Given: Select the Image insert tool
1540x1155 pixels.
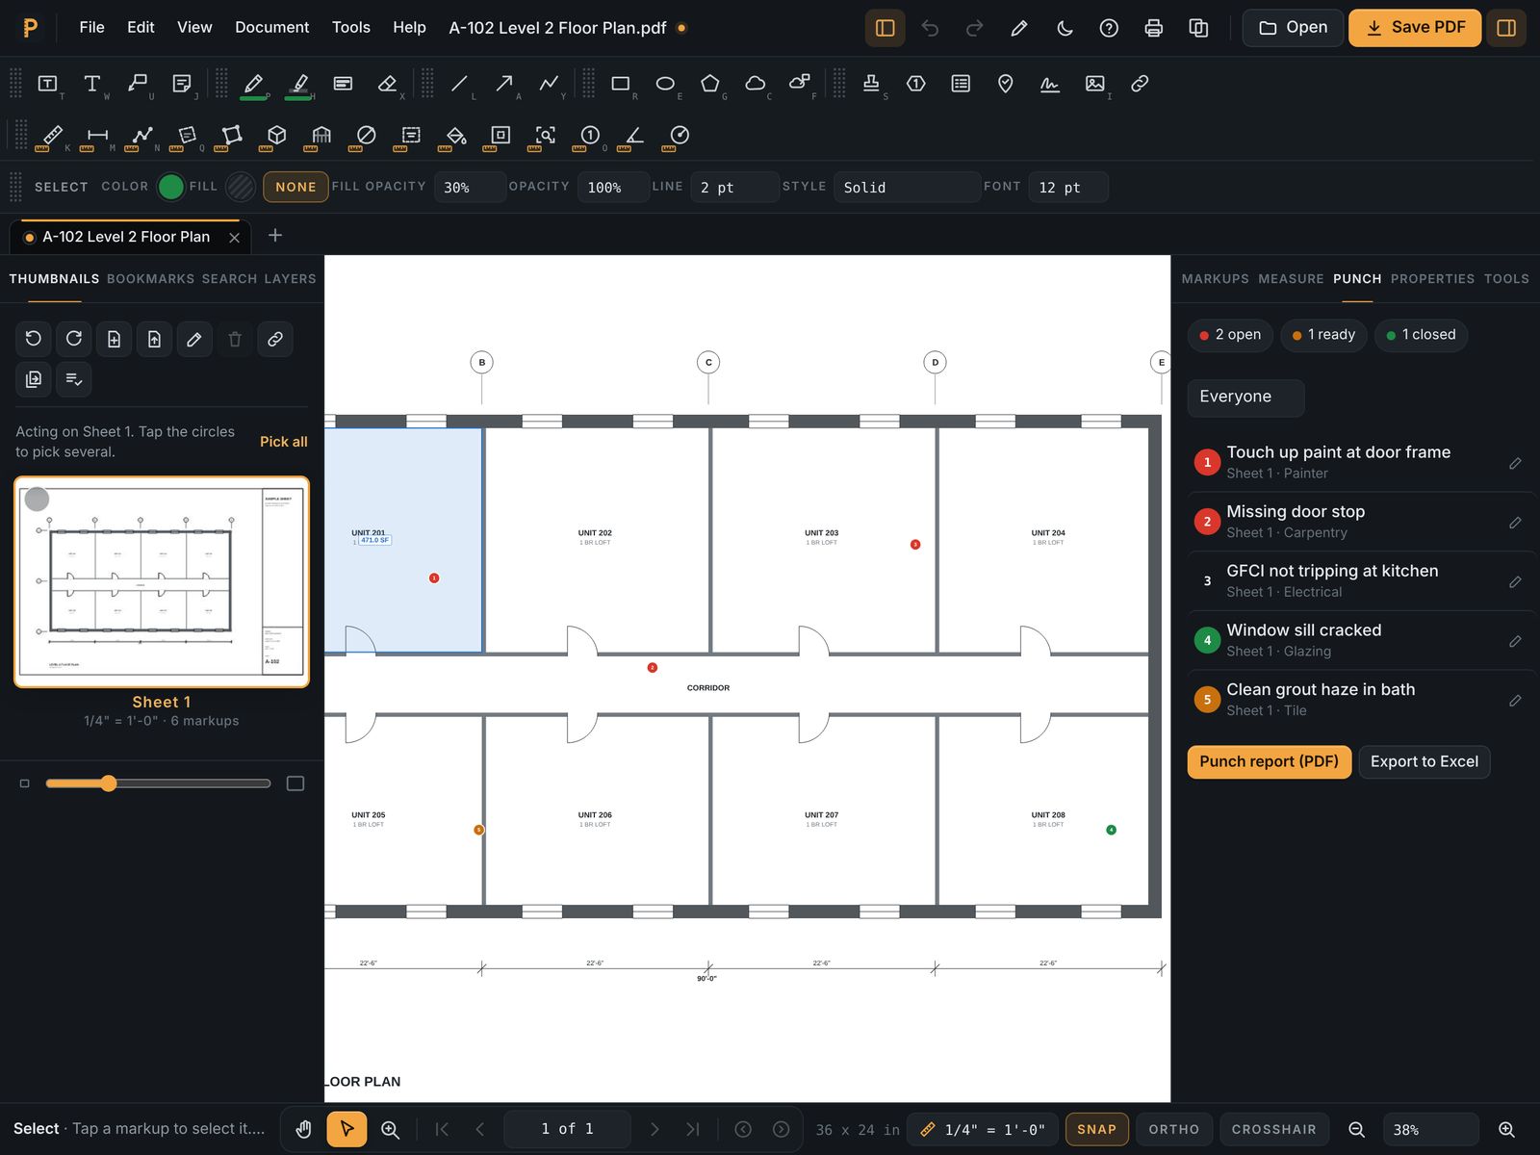Looking at the screenshot, I should click(x=1094, y=84).
